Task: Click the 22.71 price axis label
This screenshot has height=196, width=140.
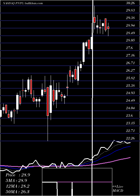Action: [x=130, y=131]
